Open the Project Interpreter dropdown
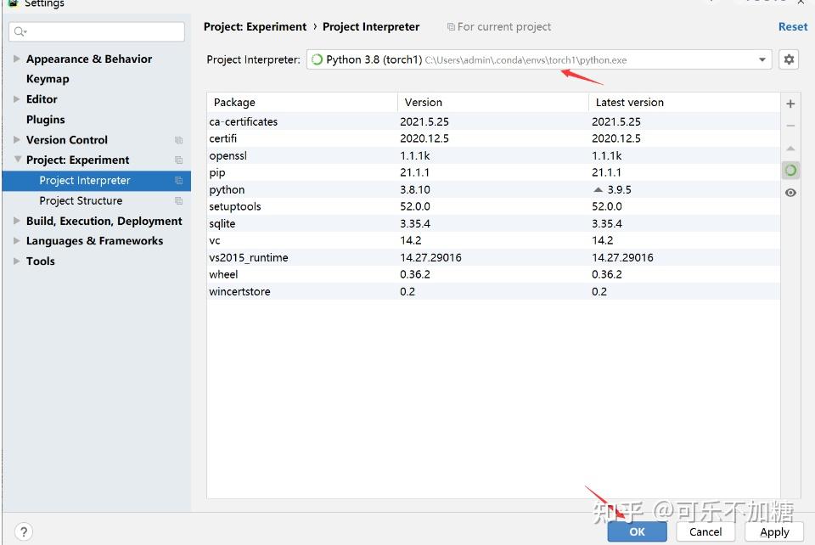Image resolution: width=815 pixels, height=545 pixels. tap(762, 59)
